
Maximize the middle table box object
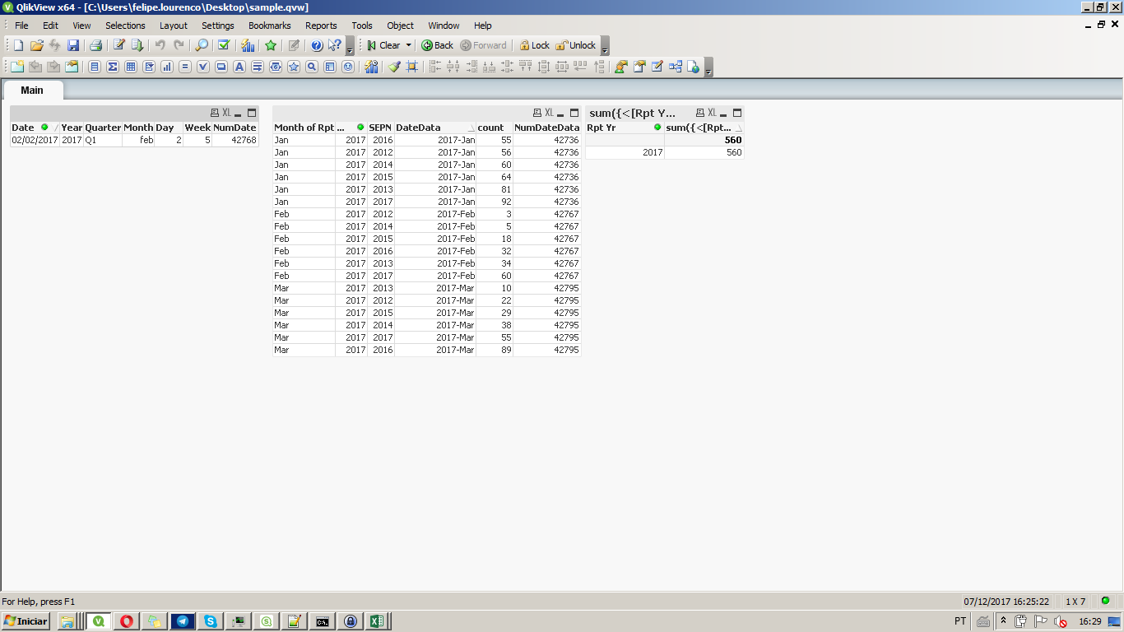point(574,113)
